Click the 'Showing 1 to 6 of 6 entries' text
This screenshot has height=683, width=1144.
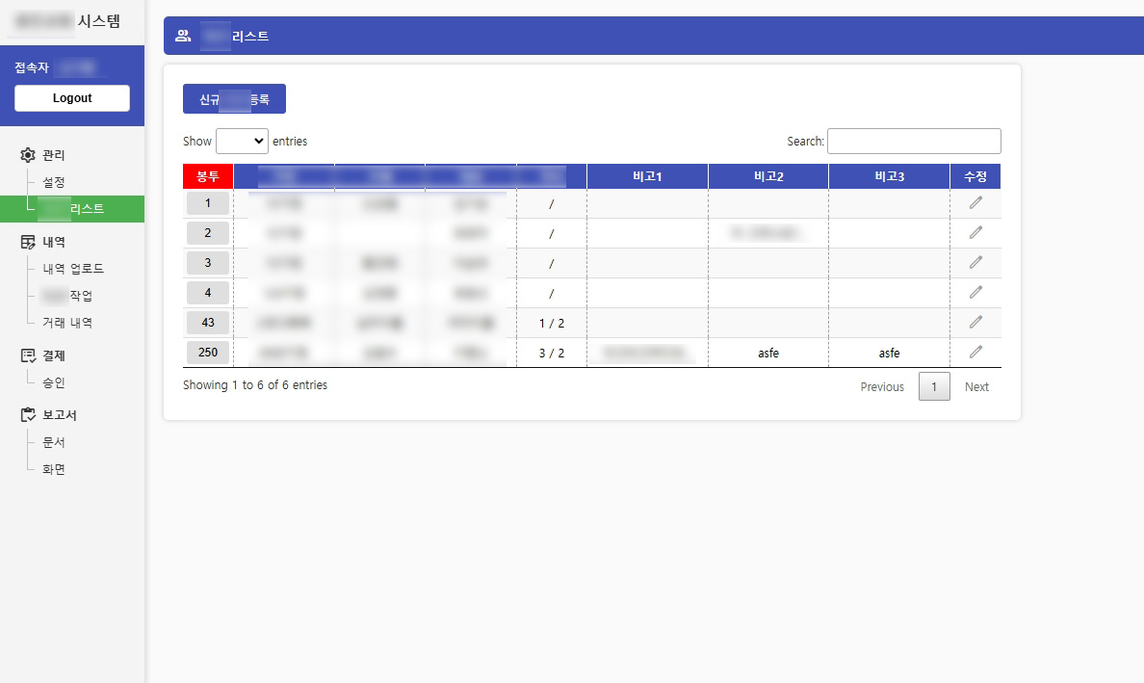[255, 385]
